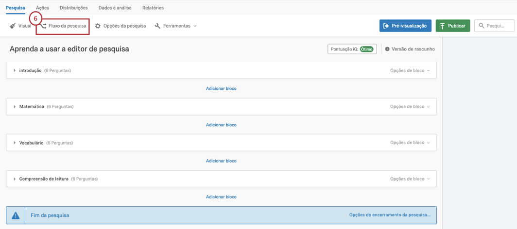Viewport: 517px width, 229px height.
Task: Expand the Vocabulário block triangle
Action: point(15,143)
